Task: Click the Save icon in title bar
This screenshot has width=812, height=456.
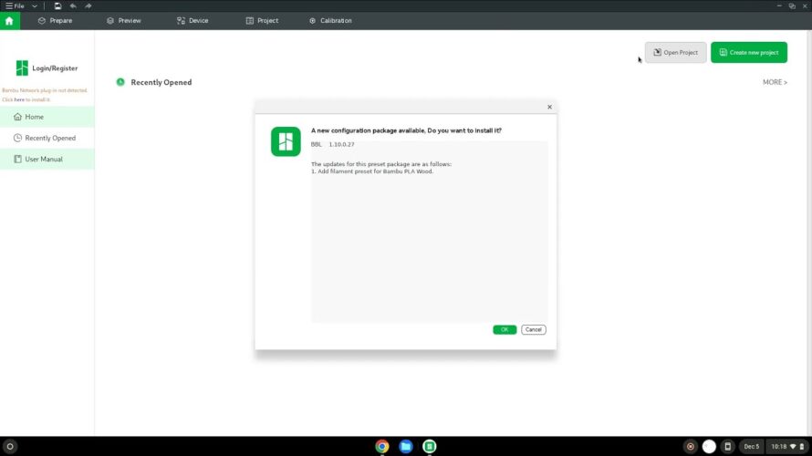Action: click(x=57, y=6)
